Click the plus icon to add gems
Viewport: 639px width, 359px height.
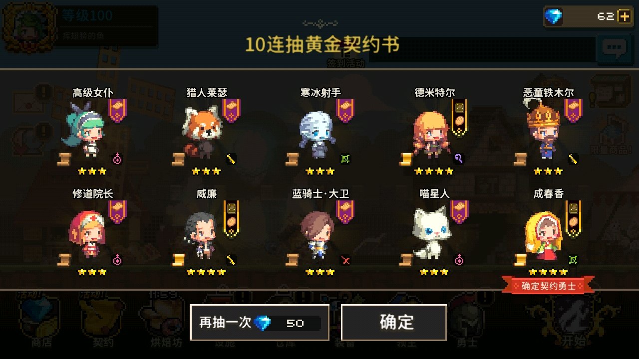[625, 16]
